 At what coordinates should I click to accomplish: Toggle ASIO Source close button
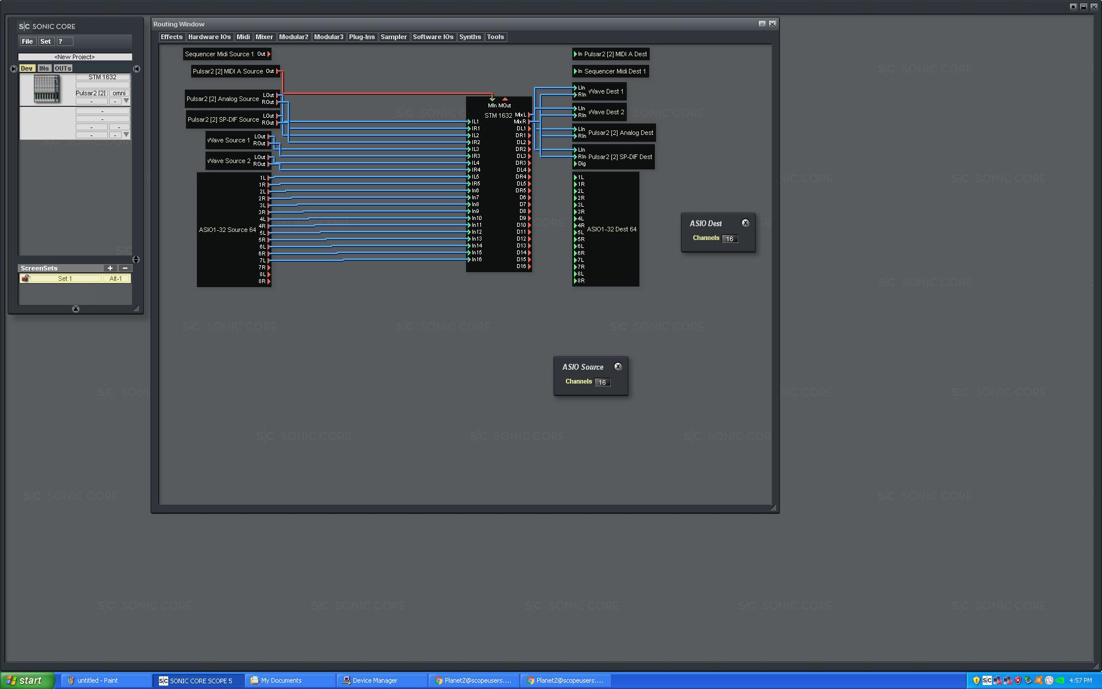[x=618, y=366]
